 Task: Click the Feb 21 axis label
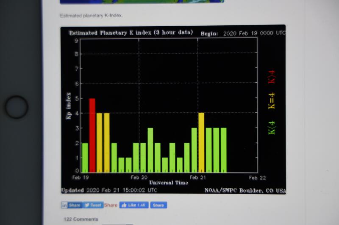[198, 178]
